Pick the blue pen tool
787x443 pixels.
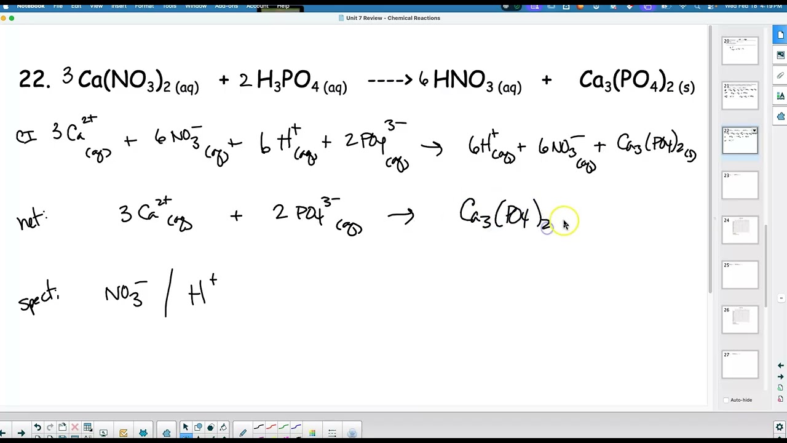(297, 428)
